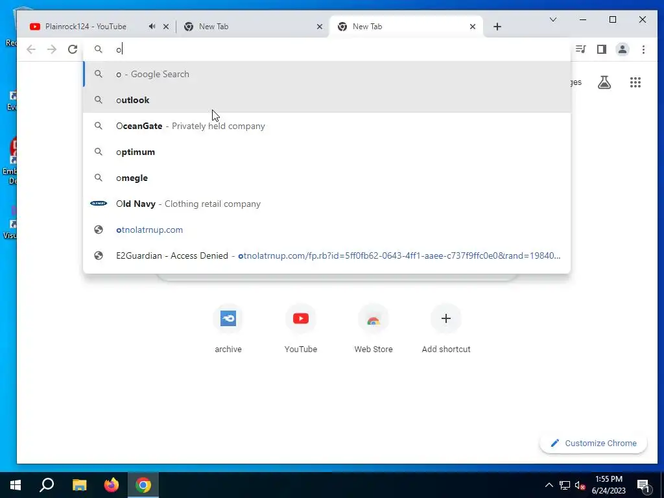Go back with the browser back arrow

point(31,49)
